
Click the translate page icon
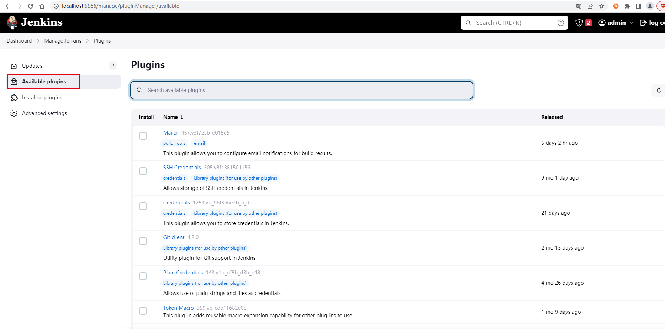pyautogui.click(x=579, y=6)
